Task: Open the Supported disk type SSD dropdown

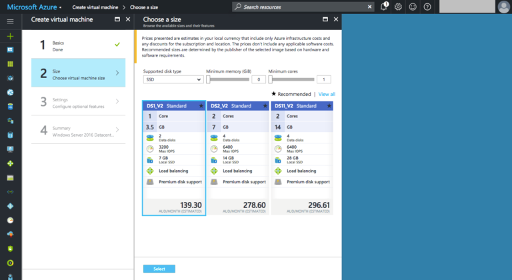Action: [173, 79]
